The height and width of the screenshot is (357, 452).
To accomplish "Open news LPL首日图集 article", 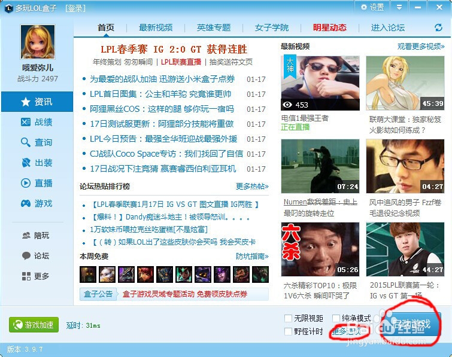I will click(160, 94).
